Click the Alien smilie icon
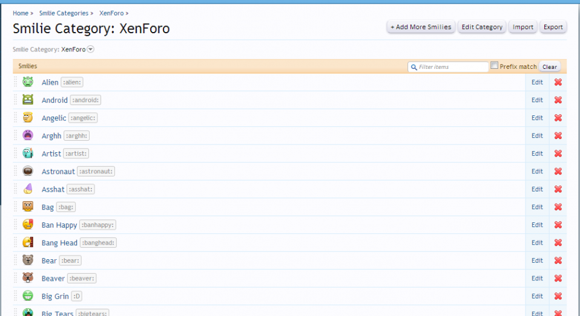Screen dimensions: 580x316 (x=28, y=82)
